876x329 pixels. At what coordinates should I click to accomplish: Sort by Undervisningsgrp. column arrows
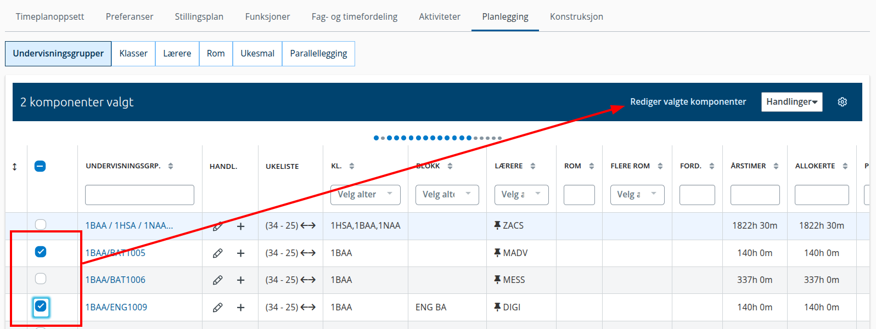click(x=171, y=166)
